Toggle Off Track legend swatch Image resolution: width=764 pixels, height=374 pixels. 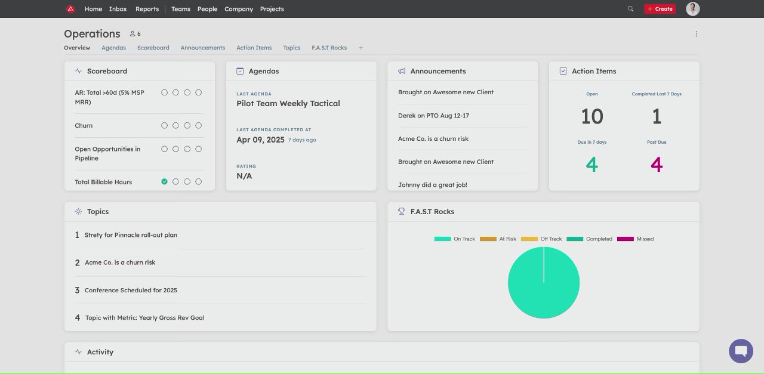click(x=529, y=239)
